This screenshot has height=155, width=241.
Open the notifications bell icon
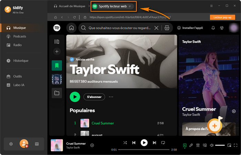click(213, 28)
